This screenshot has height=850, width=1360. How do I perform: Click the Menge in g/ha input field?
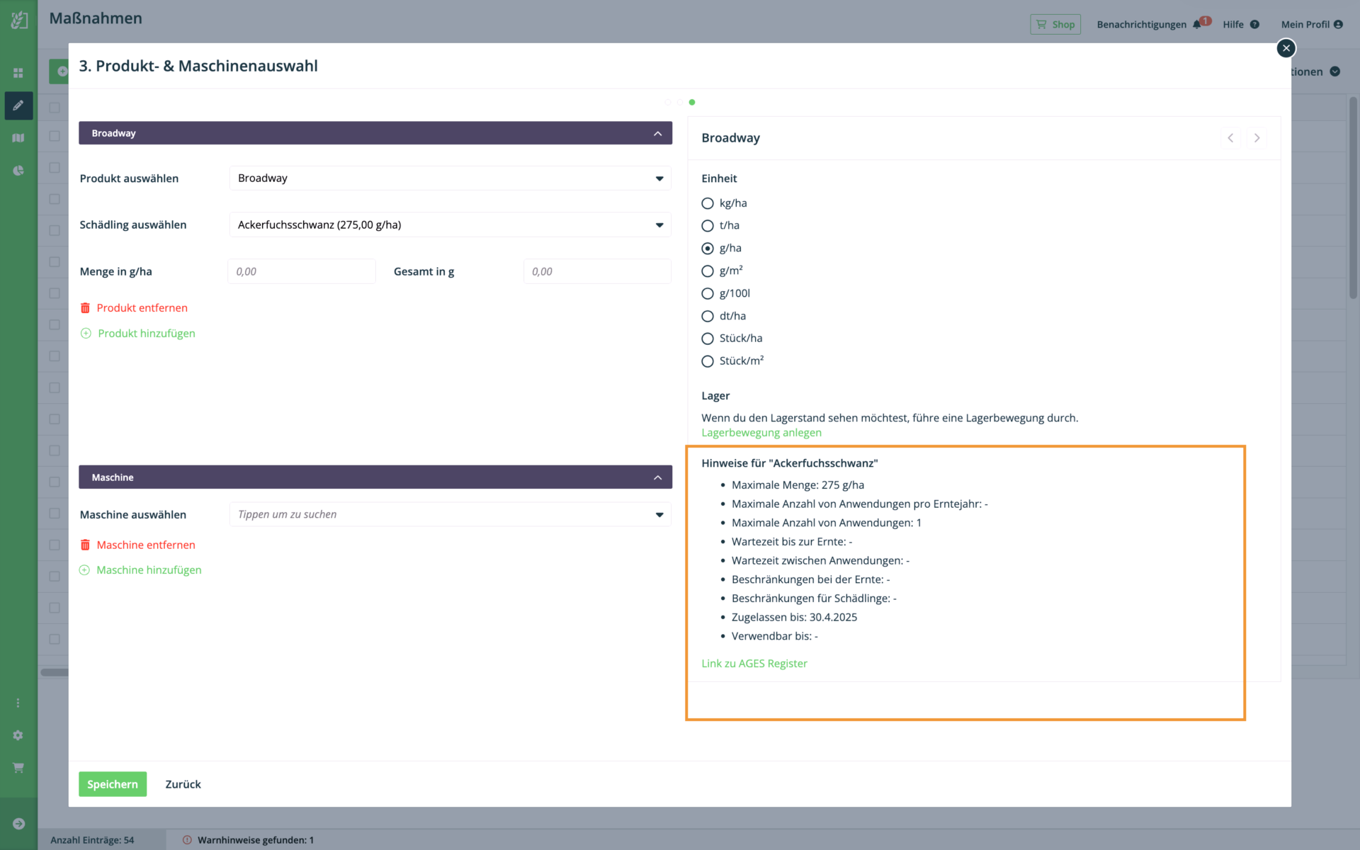[x=302, y=272]
